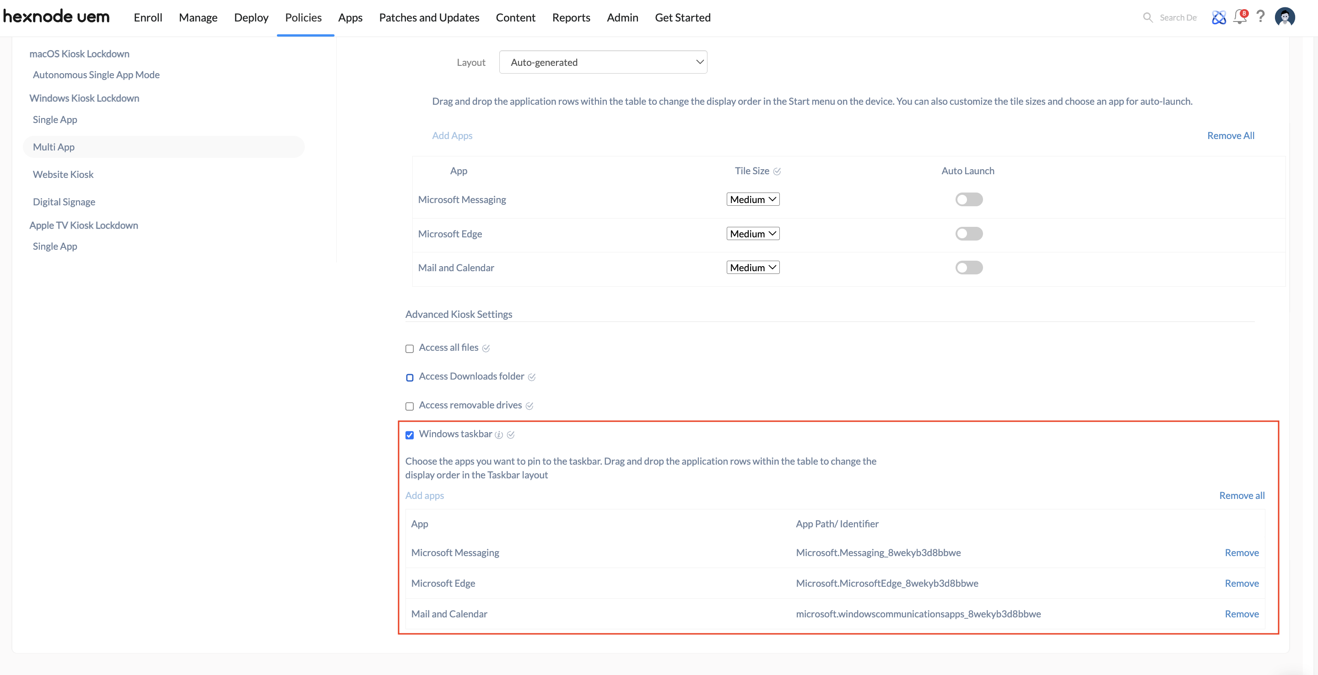
Task: Open the Layout Auto-generated dropdown
Action: click(x=603, y=62)
